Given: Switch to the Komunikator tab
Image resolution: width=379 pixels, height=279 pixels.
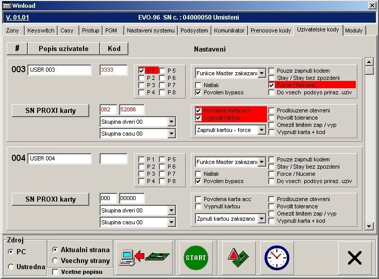Looking at the screenshot, I should [x=229, y=31].
